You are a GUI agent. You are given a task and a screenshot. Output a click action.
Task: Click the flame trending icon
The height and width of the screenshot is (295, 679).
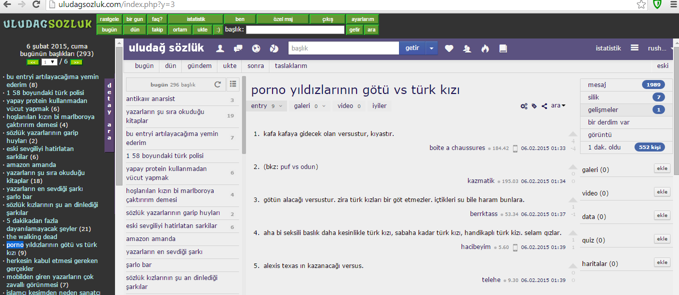(484, 48)
